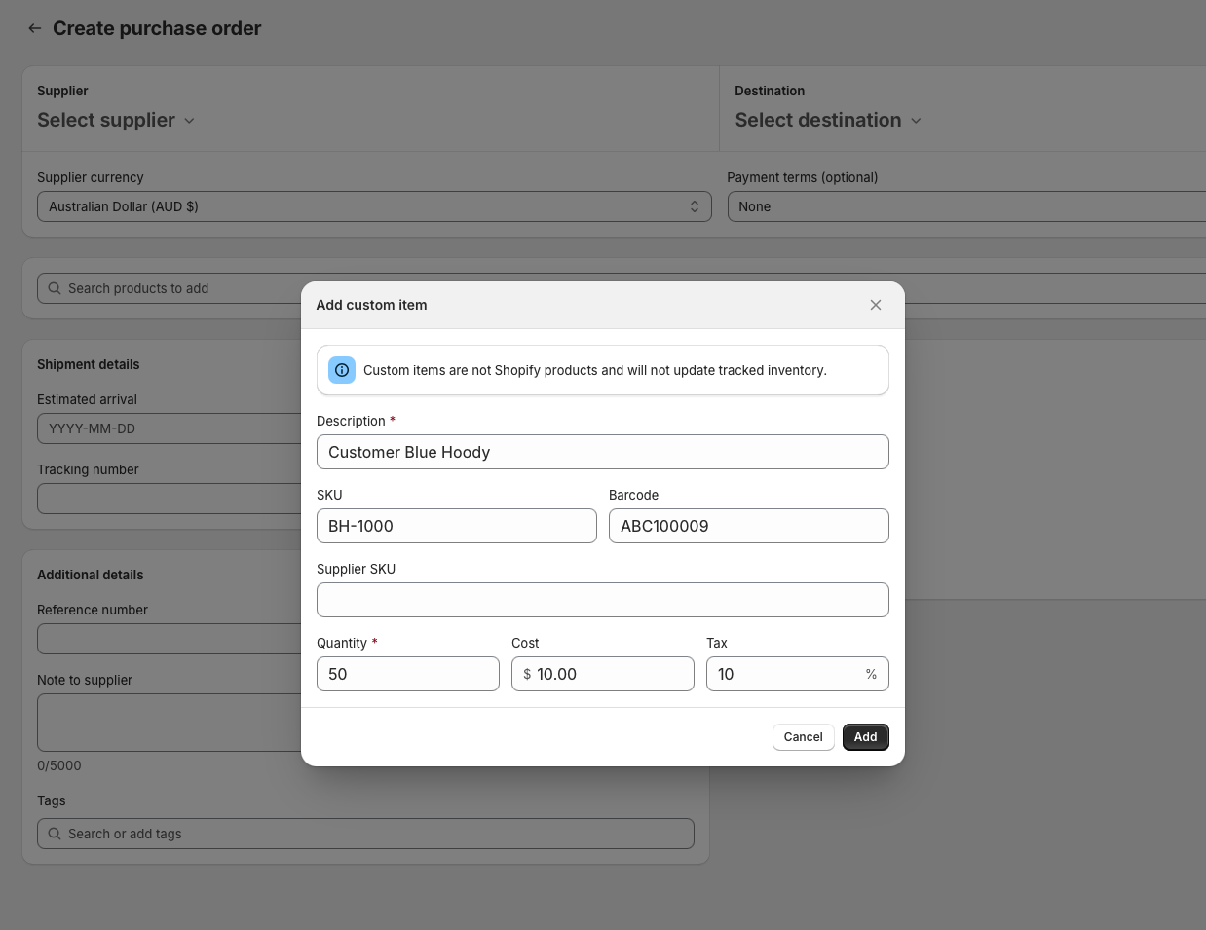Viewport: 1206px width, 930px height.
Task: Click the SKU field containing BH-1000
Action: pyautogui.click(x=457, y=526)
